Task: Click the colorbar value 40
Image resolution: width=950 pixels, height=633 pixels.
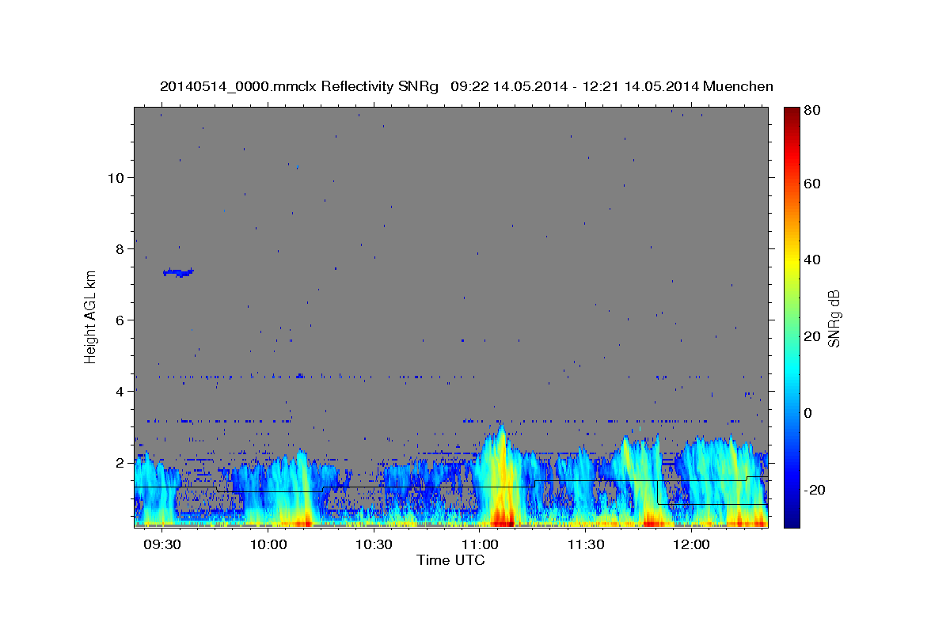Action: click(813, 260)
